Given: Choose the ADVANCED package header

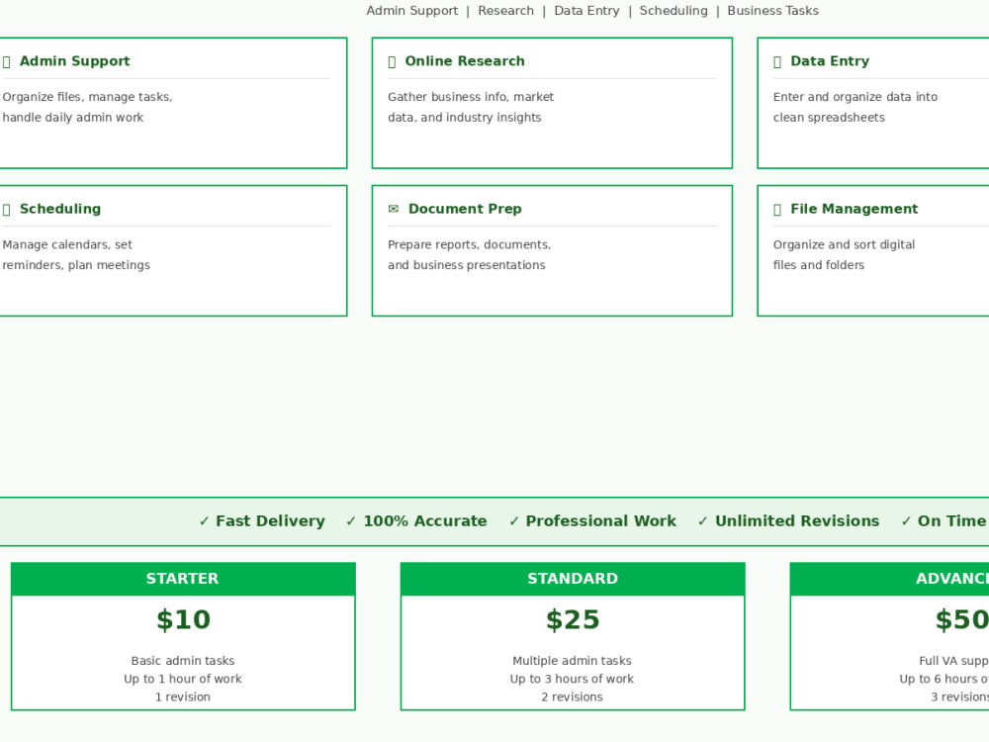Looking at the screenshot, I should click(889, 579).
